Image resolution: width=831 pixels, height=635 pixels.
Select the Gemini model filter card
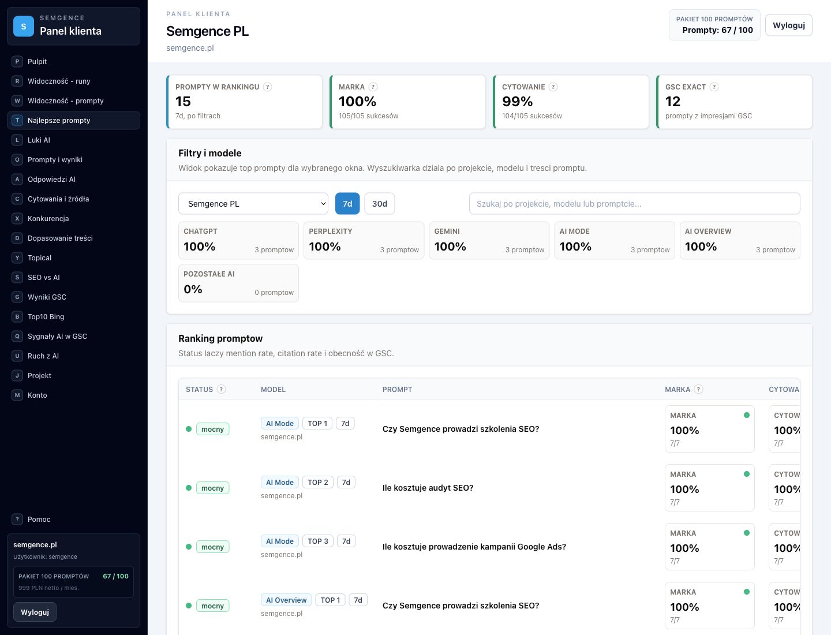coord(489,240)
